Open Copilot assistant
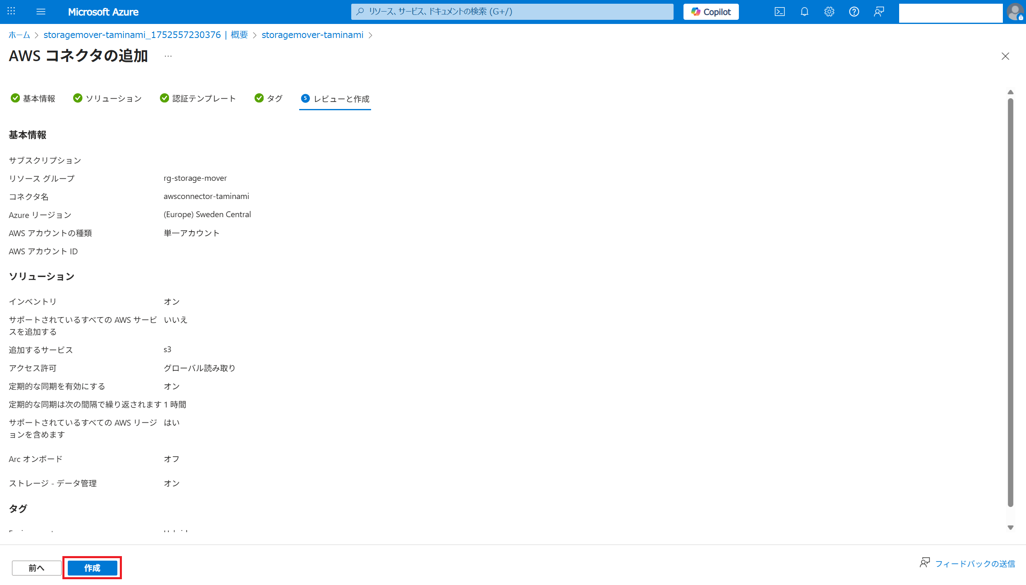The image size is (1026, 585). (711, 12)
